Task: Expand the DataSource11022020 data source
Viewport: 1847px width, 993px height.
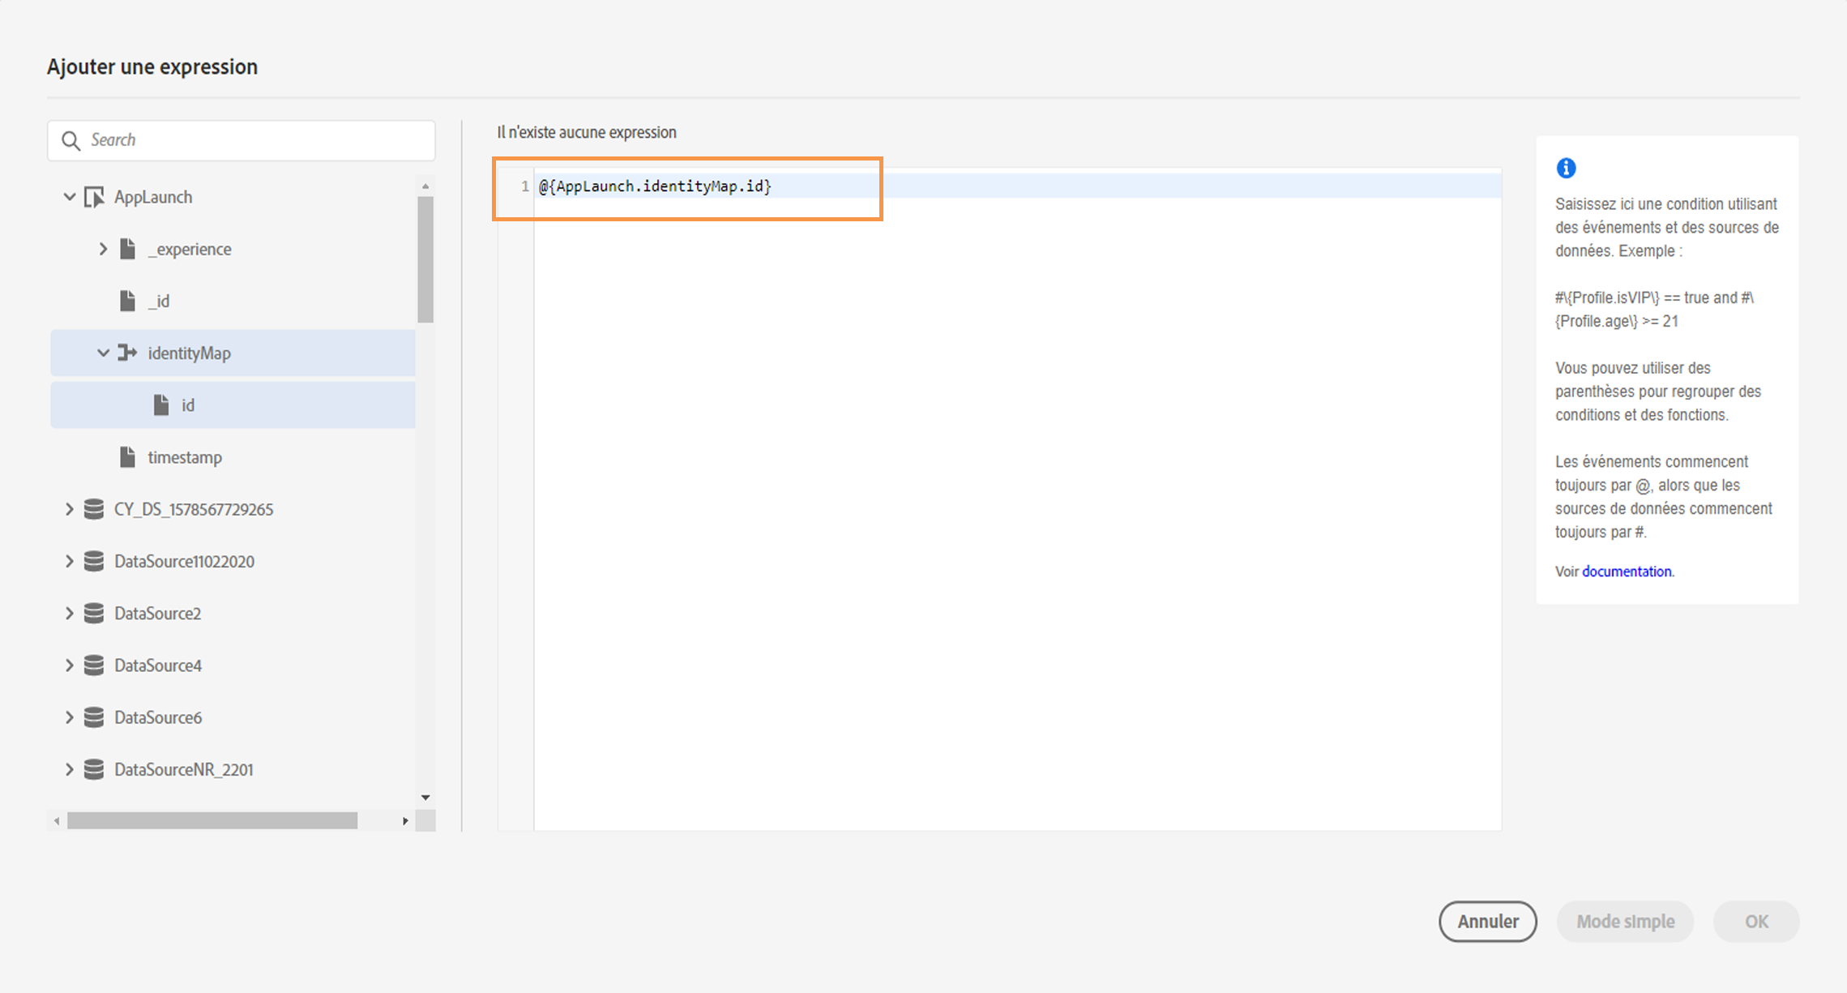Action: [x=70, y=561]
